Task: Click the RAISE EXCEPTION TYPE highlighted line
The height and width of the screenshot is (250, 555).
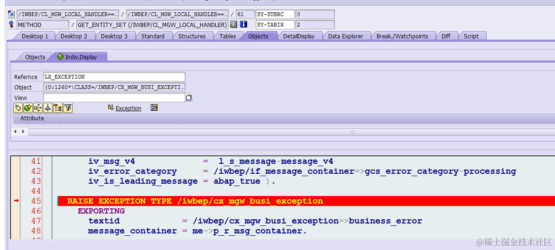Action: point(306,201)
